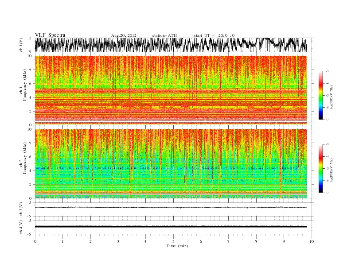
Task: Click the "-7" label on ch.1 color scale
Action: click(327, 120)
